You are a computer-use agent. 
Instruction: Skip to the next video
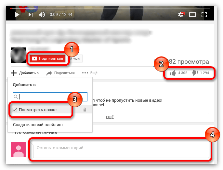pyautogui.click(x=31, y=15)
